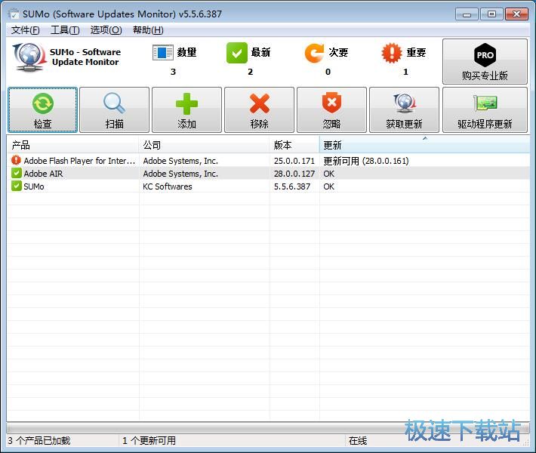Viewport: 536px width, 453px height.
Task: Select the Adobe Flash Player for Inter… row
Action: tap(268, 161)
